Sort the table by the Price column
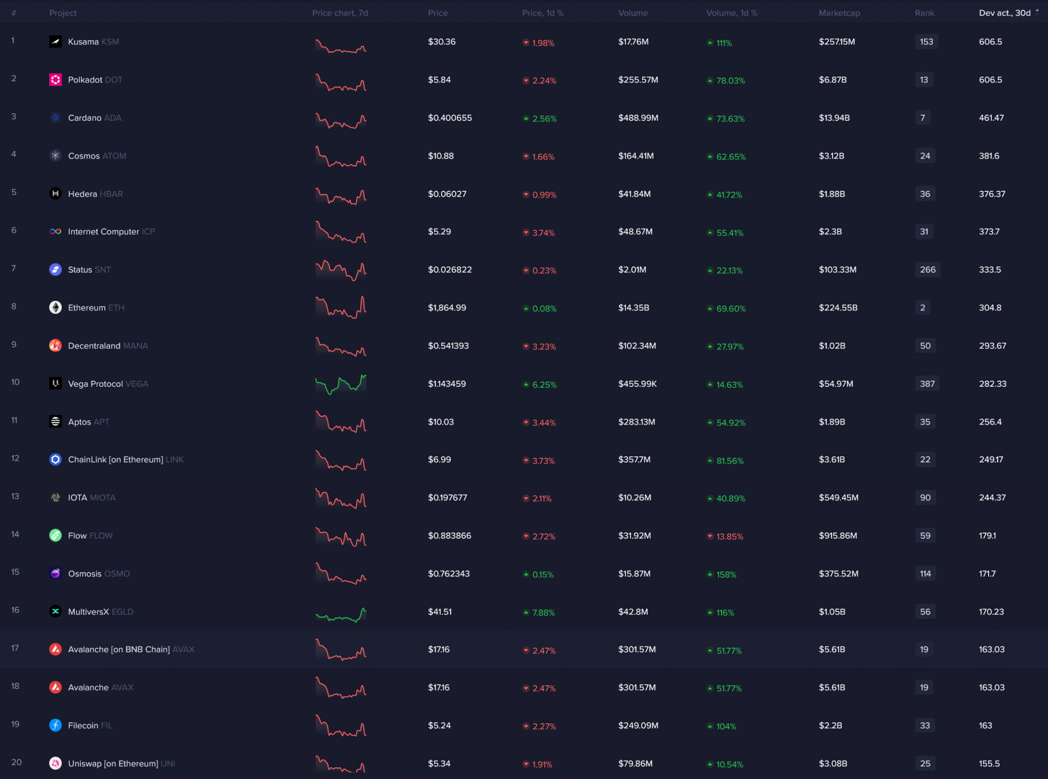Viewport: 1048px width, 779px height. tap(438, 13)
